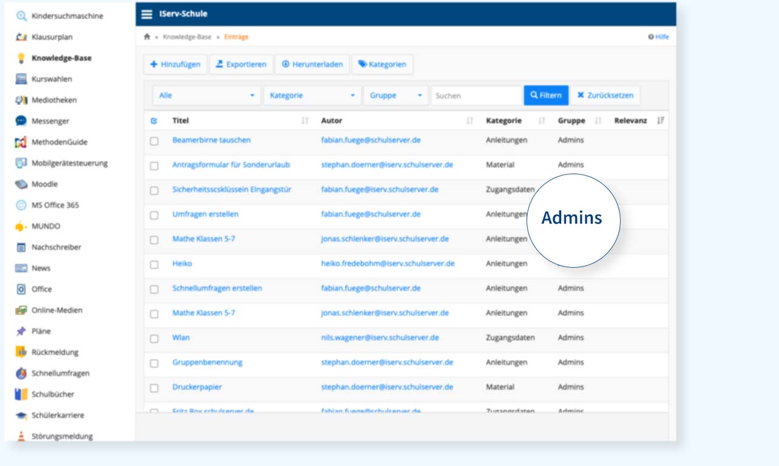Open Mediotheken icon in sidebar

(x=21, y=100)
